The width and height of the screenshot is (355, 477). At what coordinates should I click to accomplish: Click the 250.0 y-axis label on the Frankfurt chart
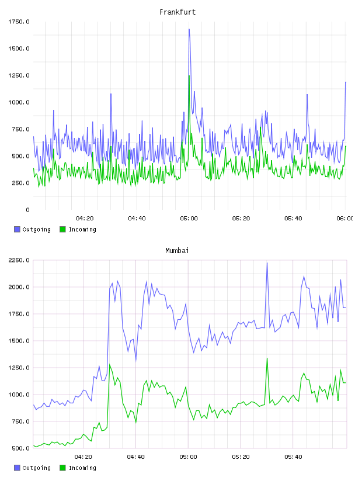click(x=20, y=183)
